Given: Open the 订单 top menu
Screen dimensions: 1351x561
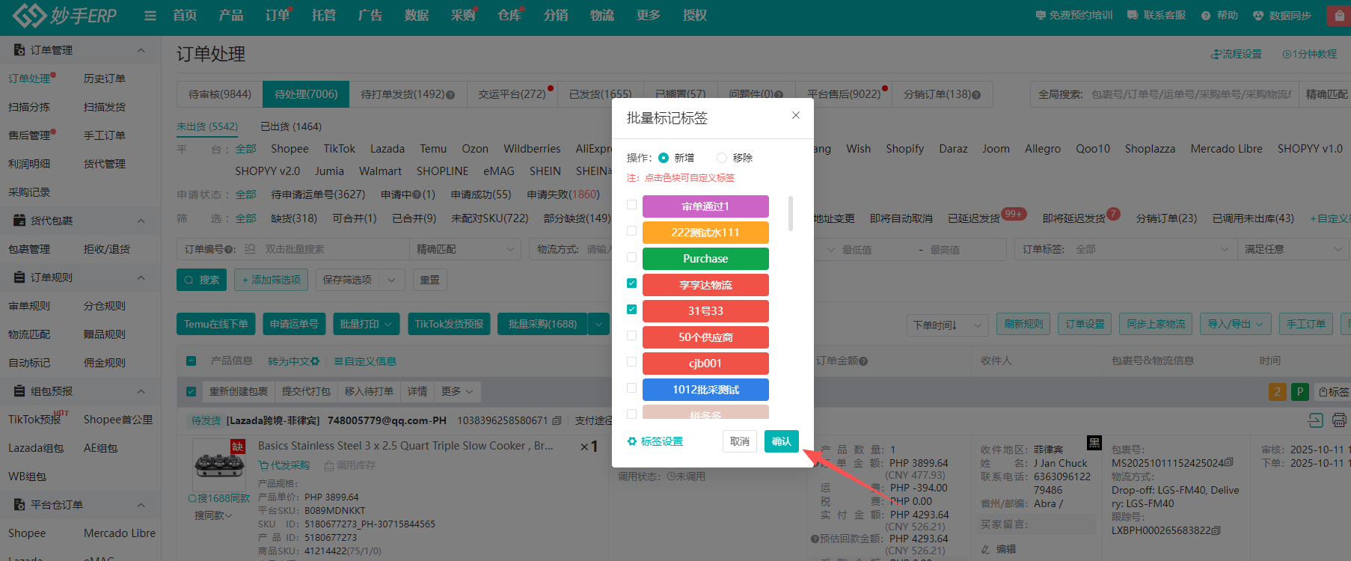Looking at the screenshot, I should point(278,16).
